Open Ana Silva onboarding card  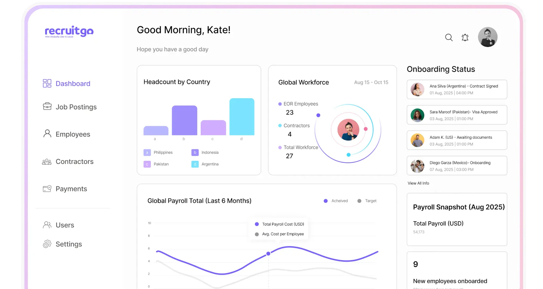(457, 90)
